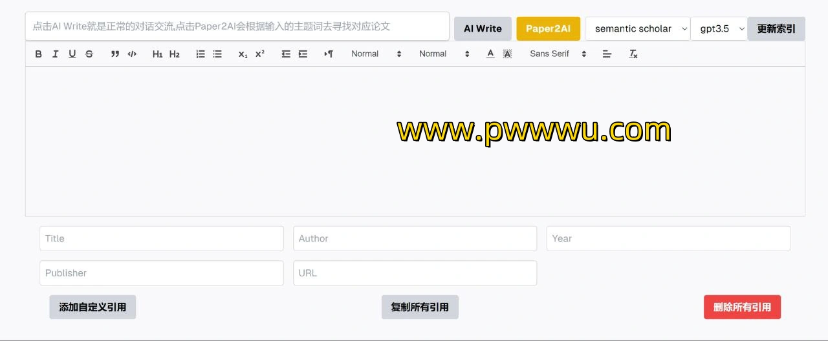Insert a blockquote using the quote icon

tap(115, 54)
